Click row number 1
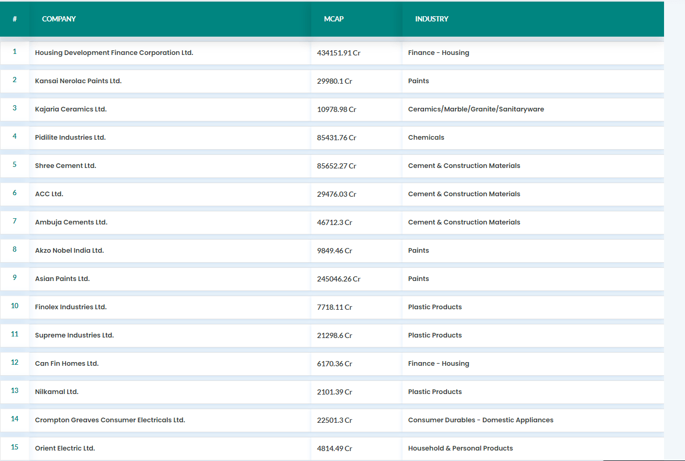The image size is (685, 461). (15, 52)
